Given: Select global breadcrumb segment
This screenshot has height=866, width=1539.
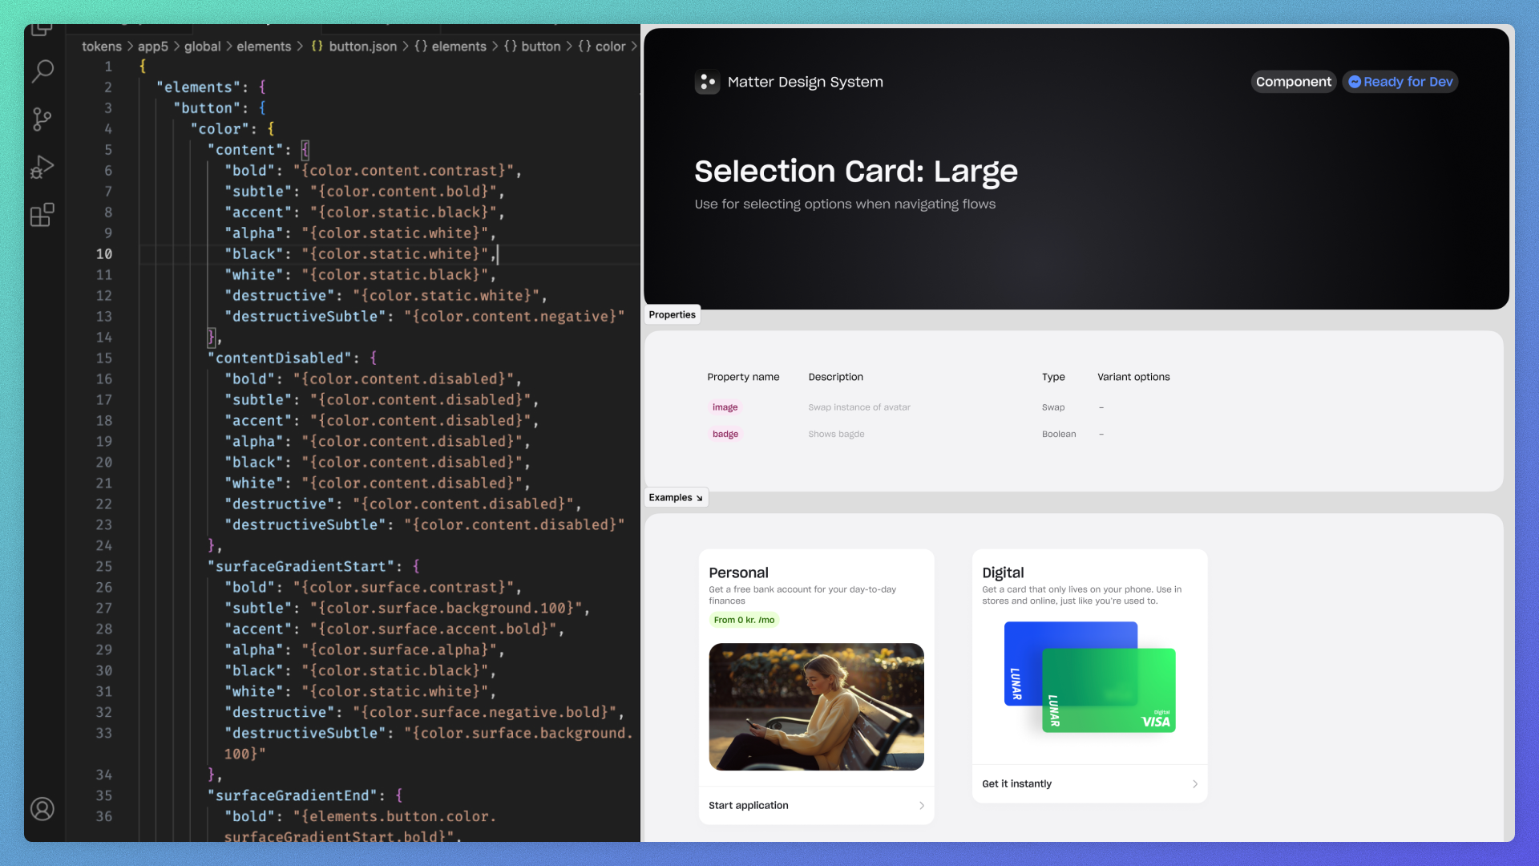Looking at the screenshot, I should click(x=202, y=47).
